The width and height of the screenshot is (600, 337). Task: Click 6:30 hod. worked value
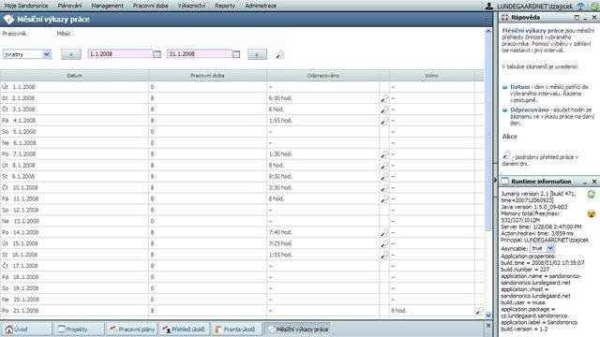280,98
